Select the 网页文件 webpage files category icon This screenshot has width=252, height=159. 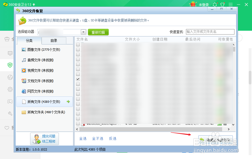[x=24, y=91]
